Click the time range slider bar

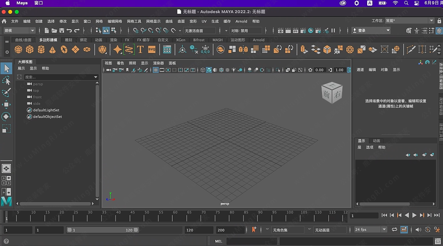(103, 230)
